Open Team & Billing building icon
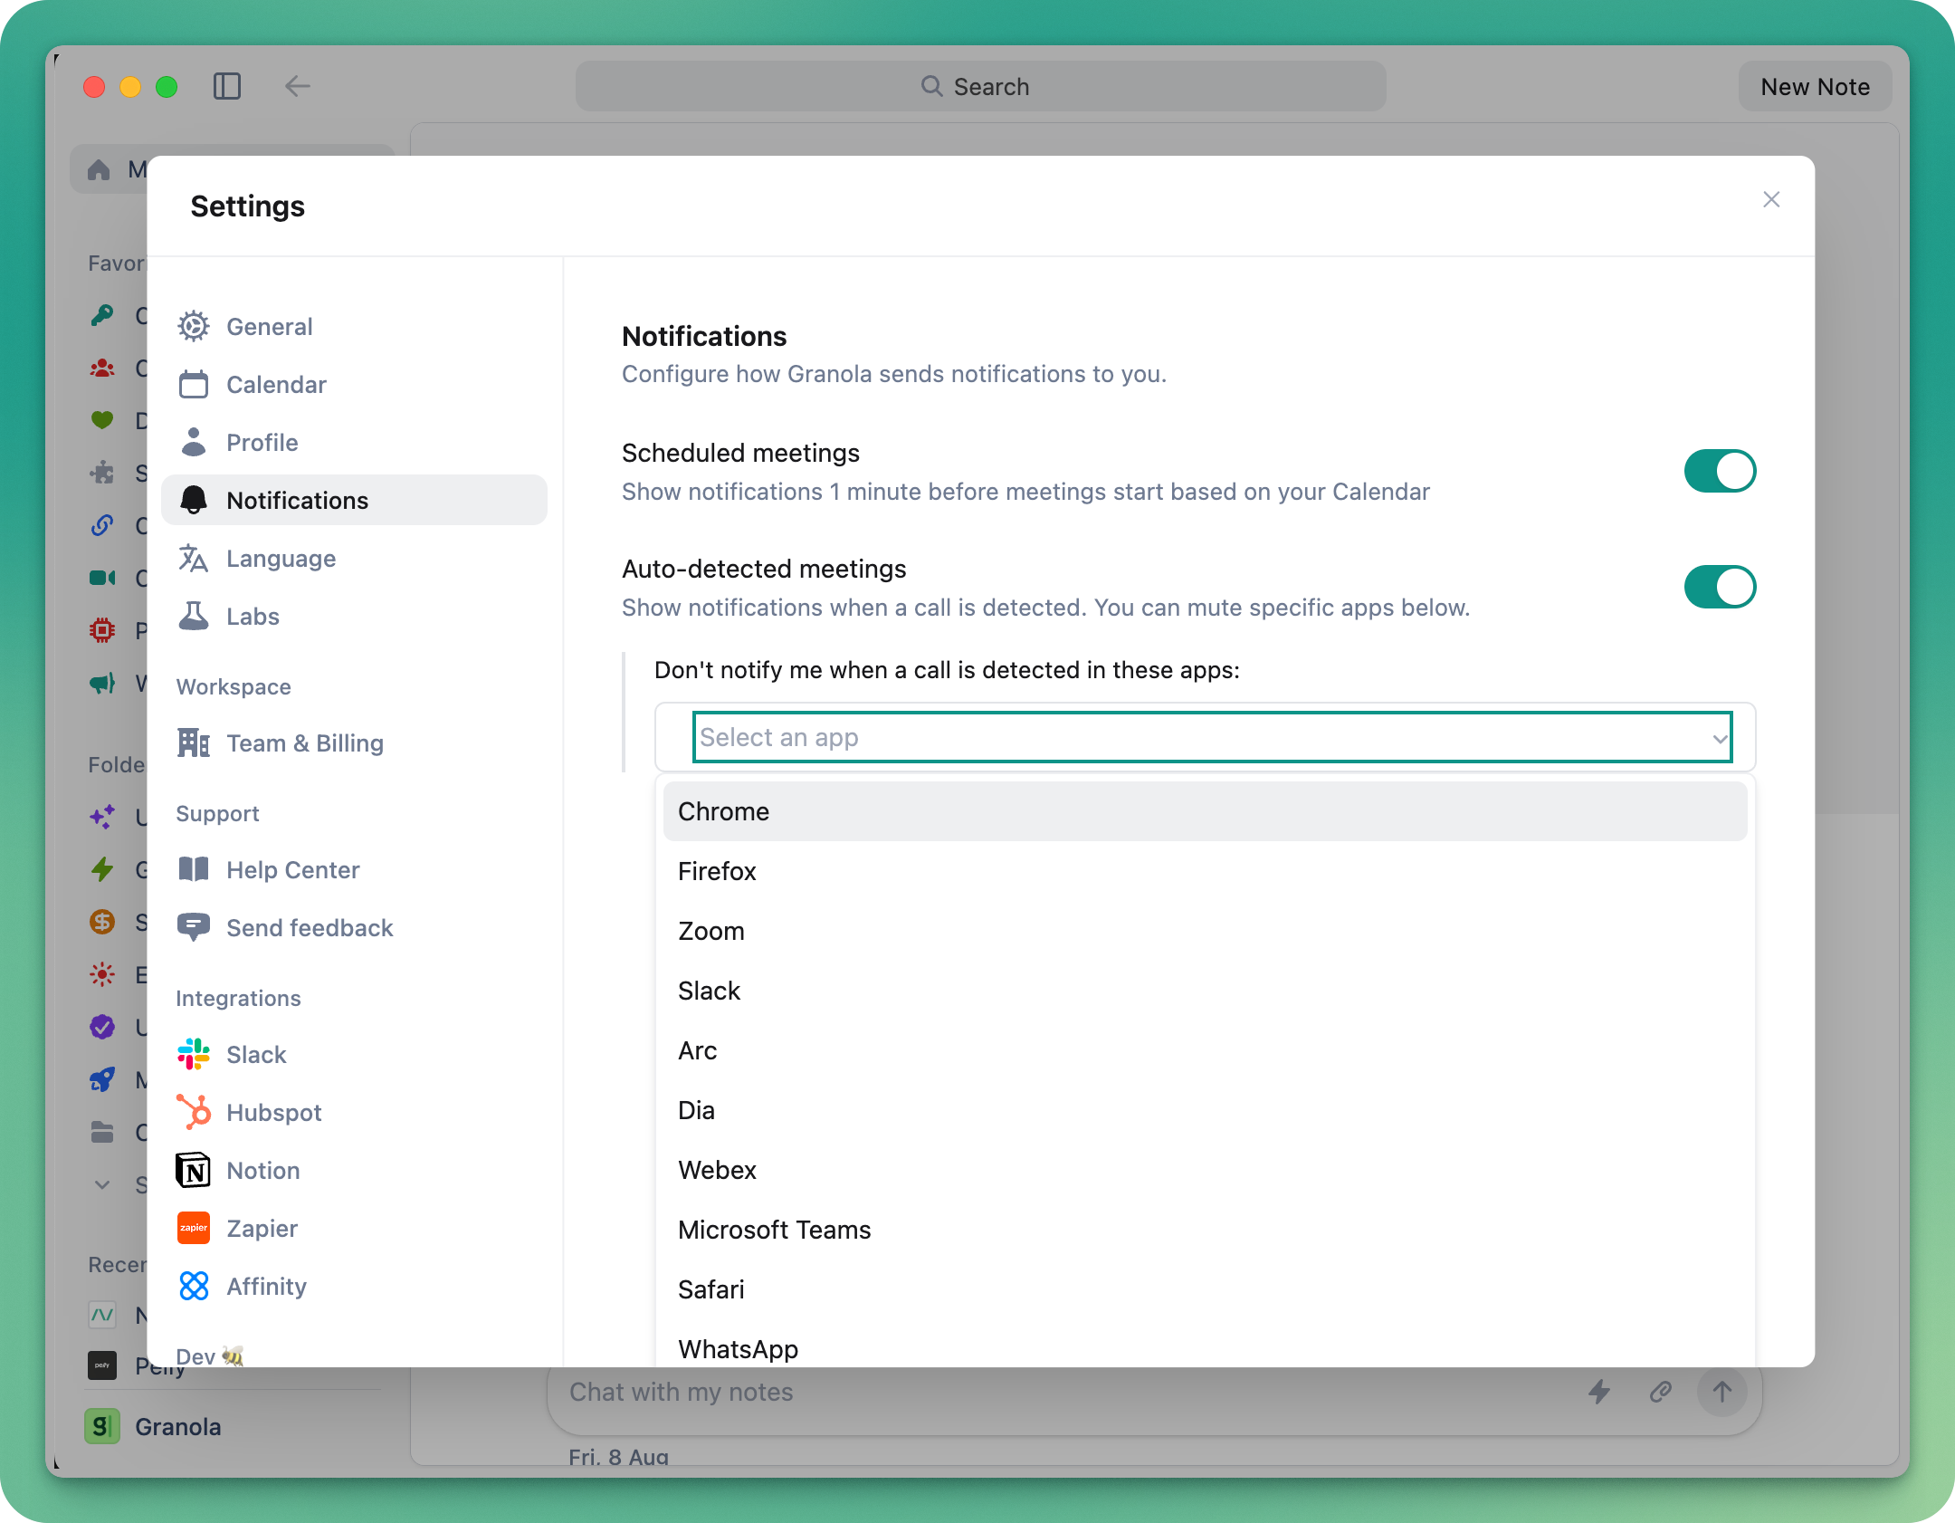The height and width of the screenshot is (1523, 1955). coord(193,742)
